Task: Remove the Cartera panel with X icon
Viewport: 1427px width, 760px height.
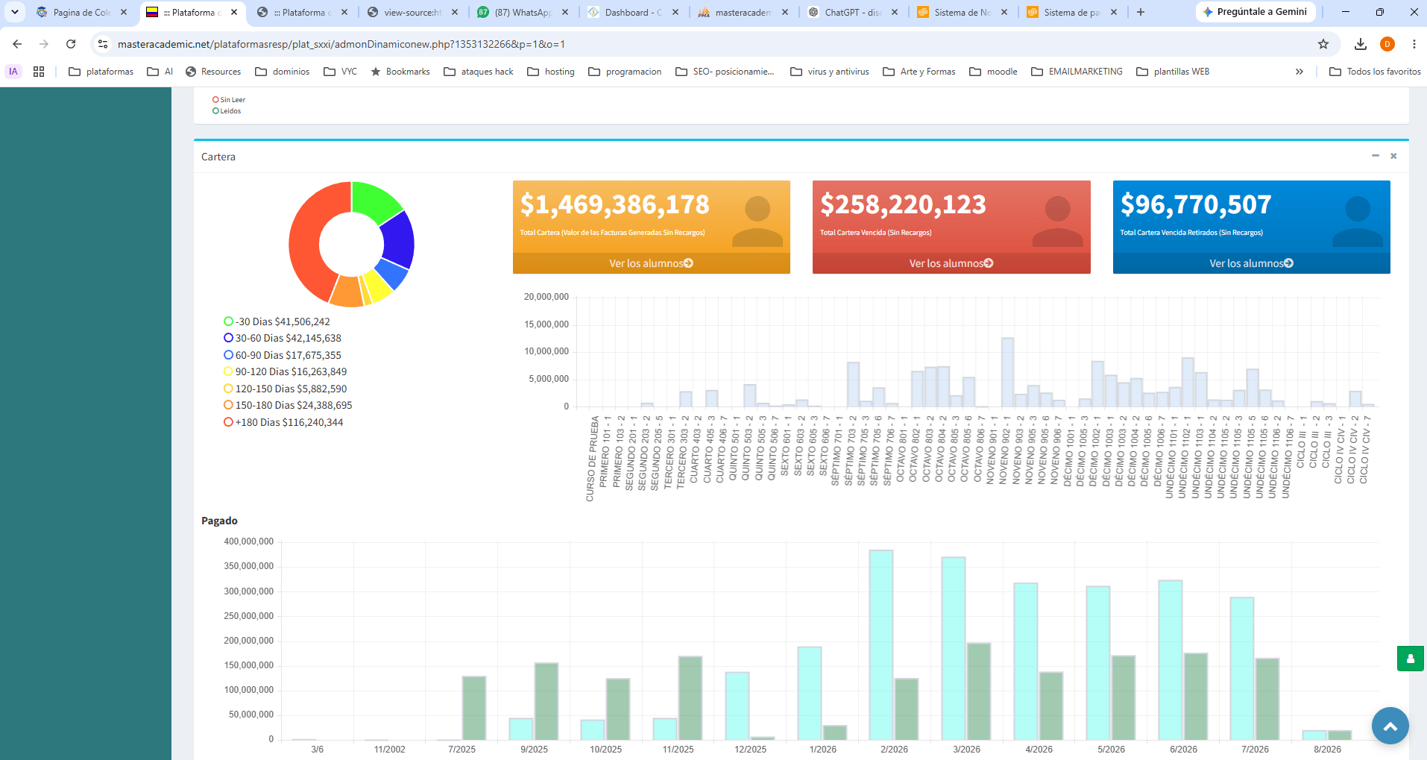Action: pos(1393,156)
